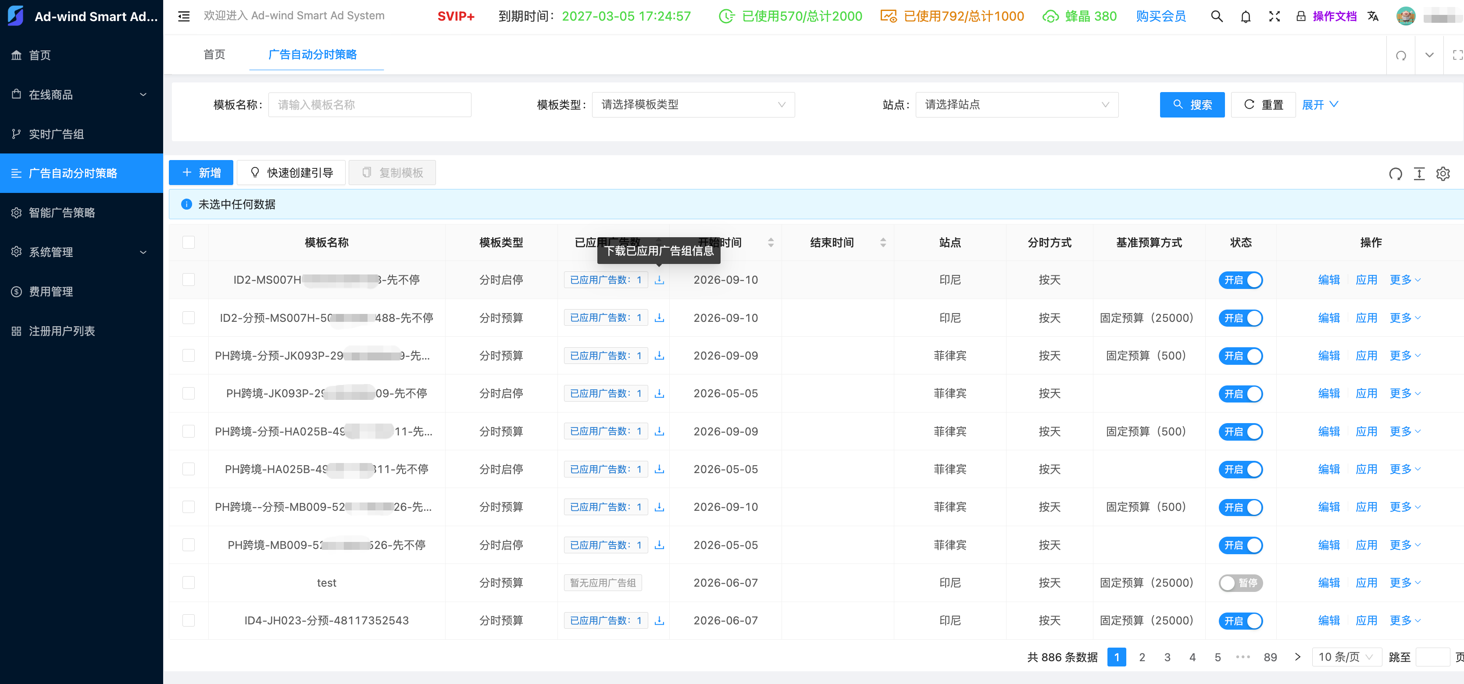The width and height of the screenshot is (1464, 684).
Task: Open 模板类型 dropdown
Action: (x=693, y=105)
